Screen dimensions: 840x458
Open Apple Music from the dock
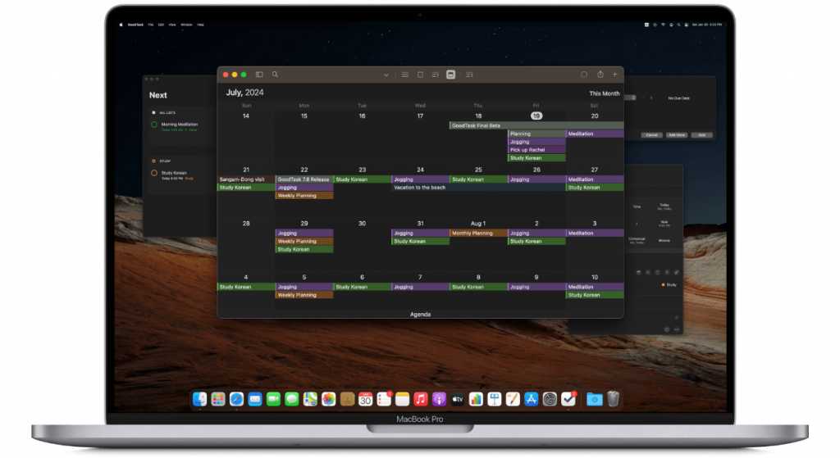420,399
